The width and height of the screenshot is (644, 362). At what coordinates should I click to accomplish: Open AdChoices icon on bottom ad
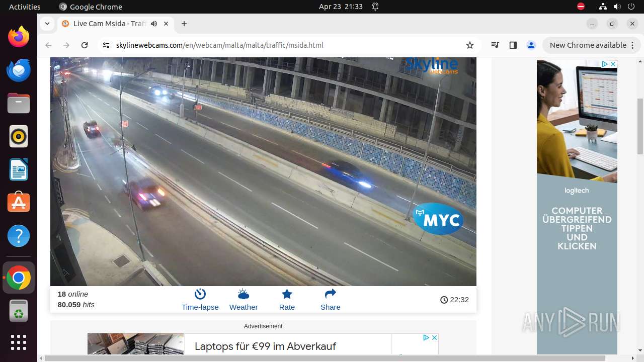tap(426, 337)
